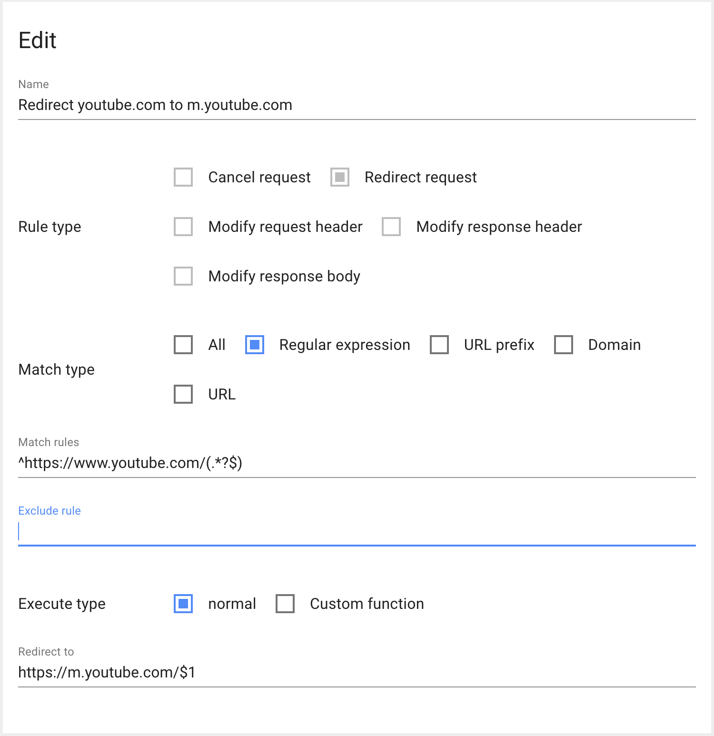Viewport: 714px width, 736px height.
Task: Set match type to URL prefix
Action: pos(439,345)
